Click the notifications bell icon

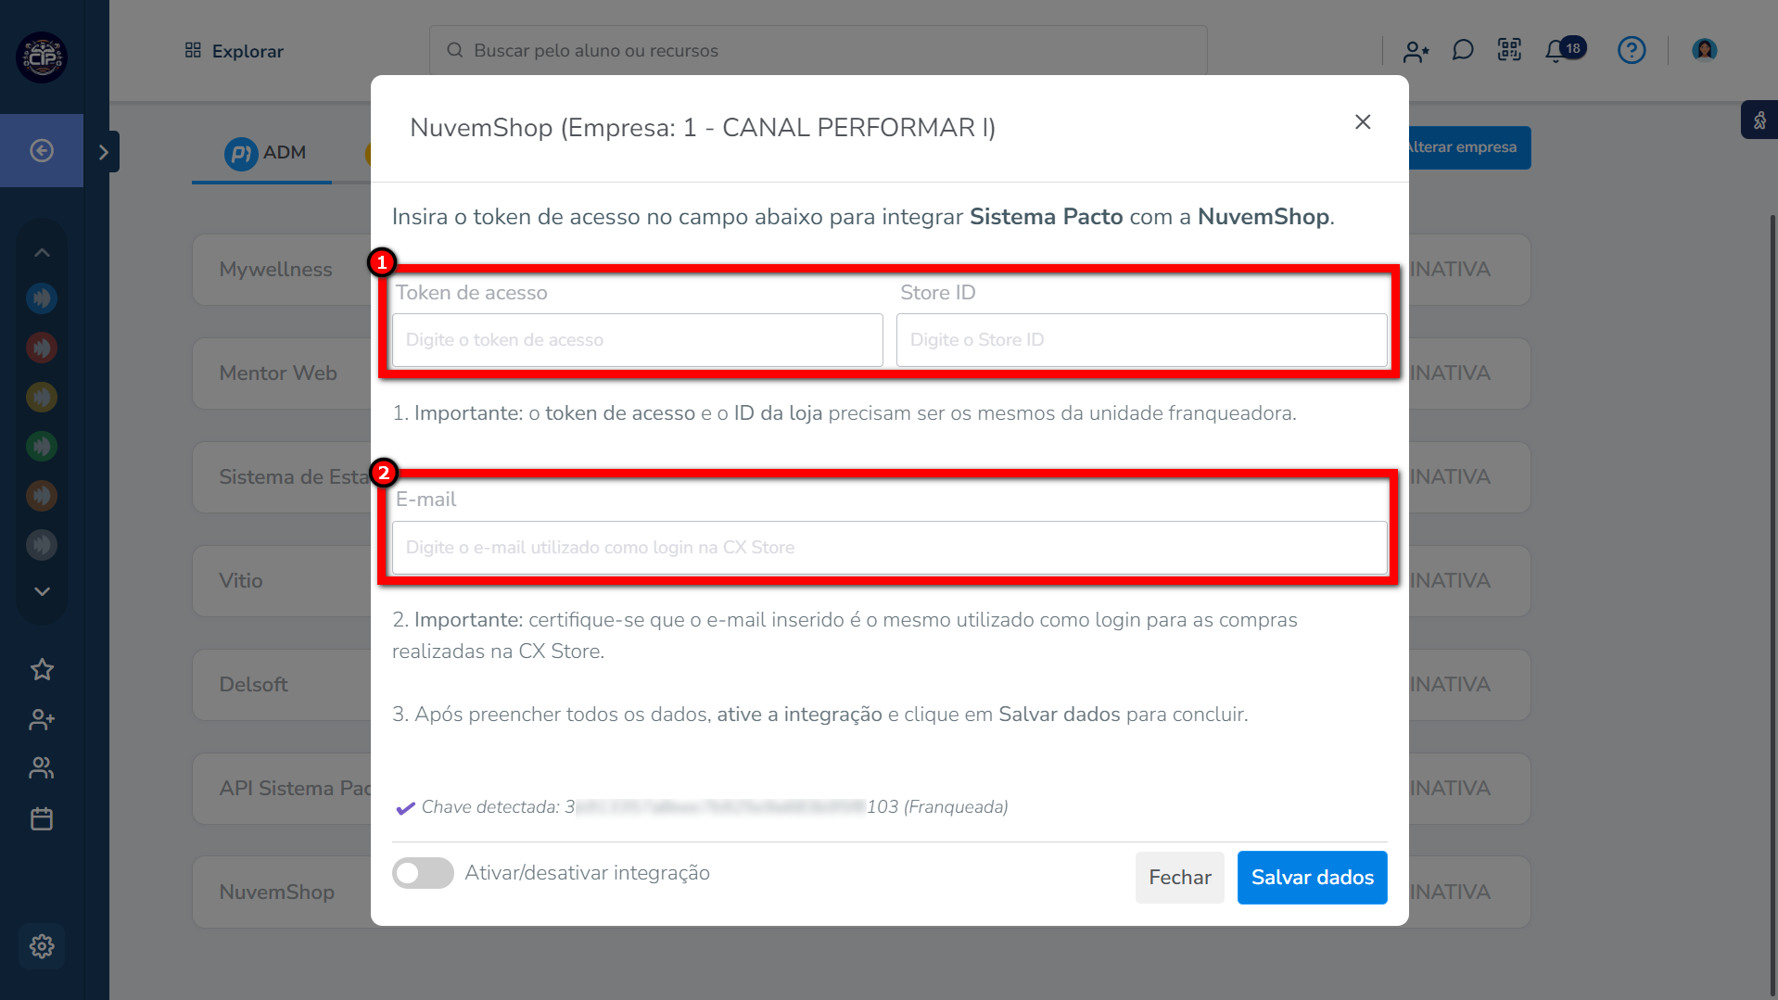(x=1556, y=51)
